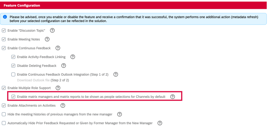Click help icon beside Activity-Feedback Linking
The width and height of the screenshot is (270, 127).
click(73, 57)
